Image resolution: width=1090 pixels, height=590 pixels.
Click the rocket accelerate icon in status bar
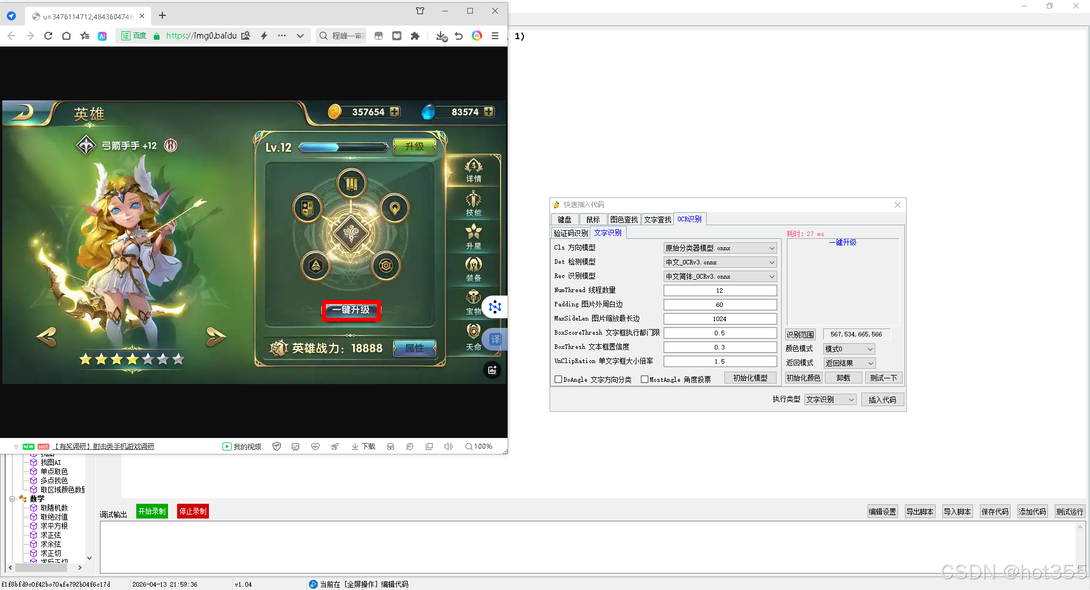tap(335, 446)
